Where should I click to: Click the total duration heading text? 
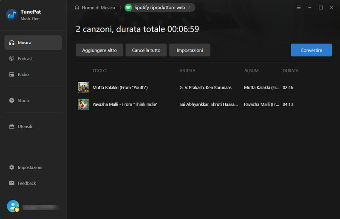[137, 29]
